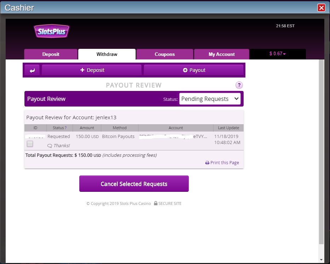Select the payout request checkbox
Viewport: 330px width, 264px height.
coord(30,144)
